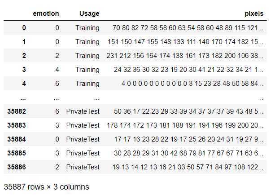Click the Usage column header
Viewport: 275px width, 195px height.
[89, 13]
